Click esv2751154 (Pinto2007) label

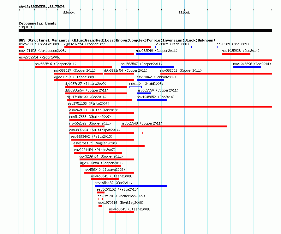[95, 150]
